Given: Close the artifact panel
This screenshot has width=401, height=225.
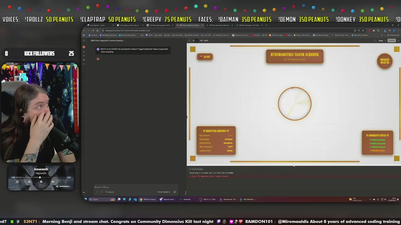Looking at the screenshot, I should [398, 40].
